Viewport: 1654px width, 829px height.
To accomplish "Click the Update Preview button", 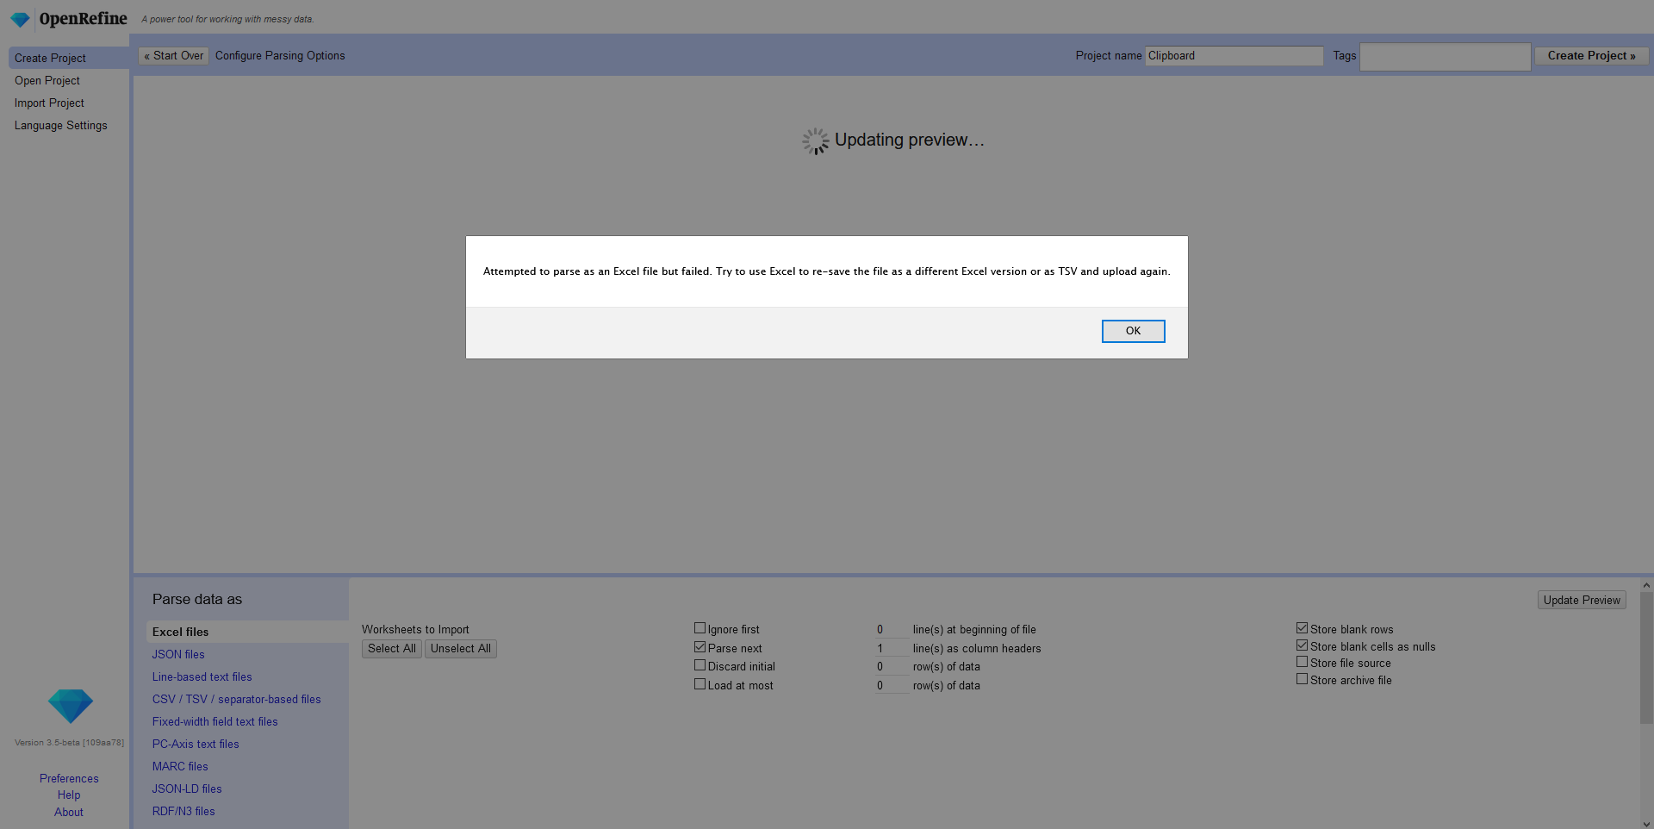I will [x=1582, y=600].
